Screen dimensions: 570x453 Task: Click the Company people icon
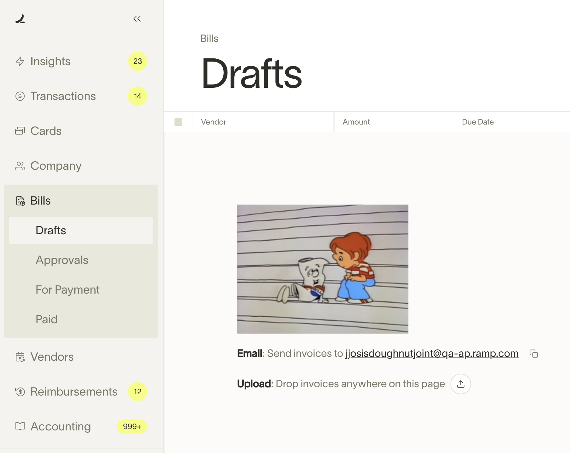click(20, 166)
